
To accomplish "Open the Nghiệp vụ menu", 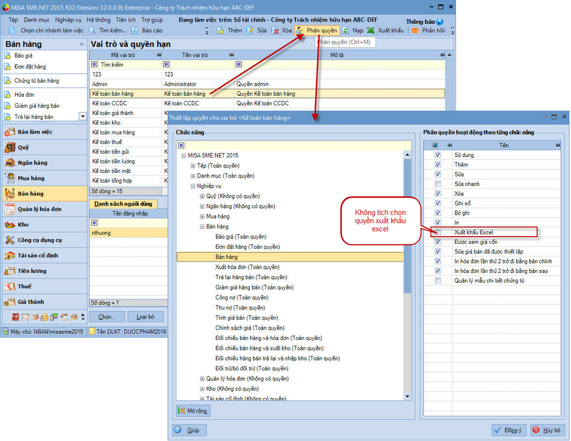I will tap(68, 20).
